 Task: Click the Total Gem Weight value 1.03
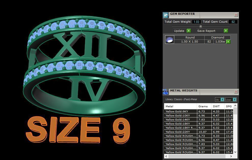point(196,22)
